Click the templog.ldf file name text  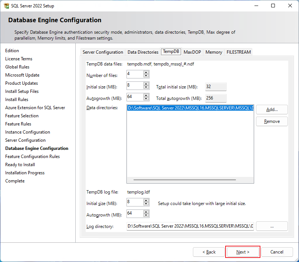point(138,192)
